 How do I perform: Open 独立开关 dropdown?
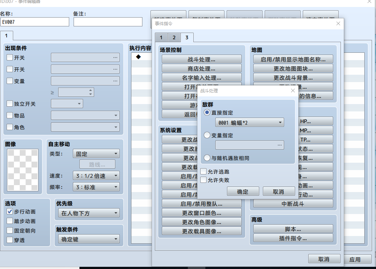tap(67, 104)
